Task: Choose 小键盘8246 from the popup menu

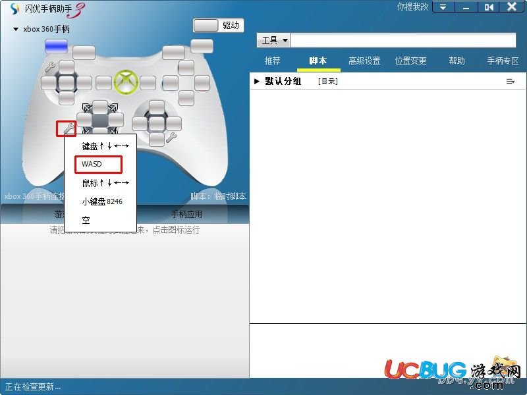Action: click(102, 201)
